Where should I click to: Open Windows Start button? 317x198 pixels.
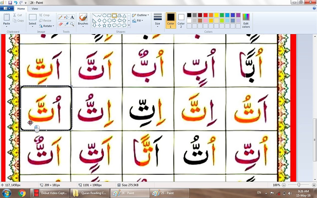[7, 193]
